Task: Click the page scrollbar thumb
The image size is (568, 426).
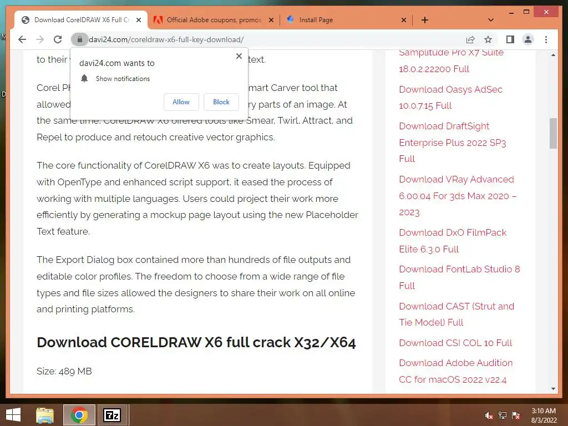Action: coord(553,133)
